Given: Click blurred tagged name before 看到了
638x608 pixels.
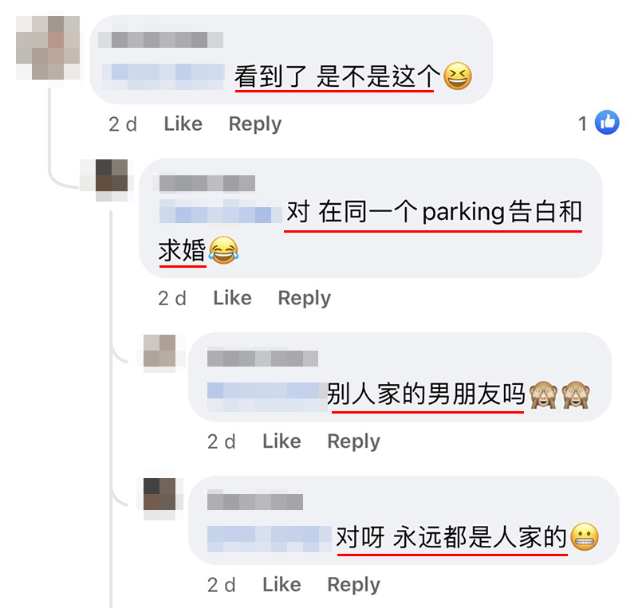Looking at the screenshot, I should pyautogui.click(x=163, y=76).
